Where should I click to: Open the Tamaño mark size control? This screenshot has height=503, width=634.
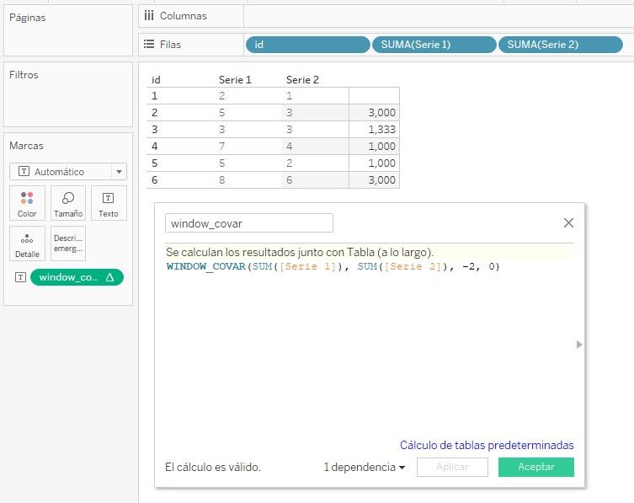pyautogui.click(x=67, y=203)
